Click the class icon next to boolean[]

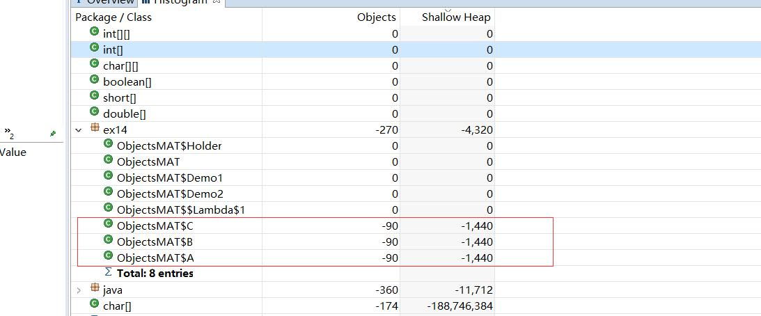tap(95, 79)
